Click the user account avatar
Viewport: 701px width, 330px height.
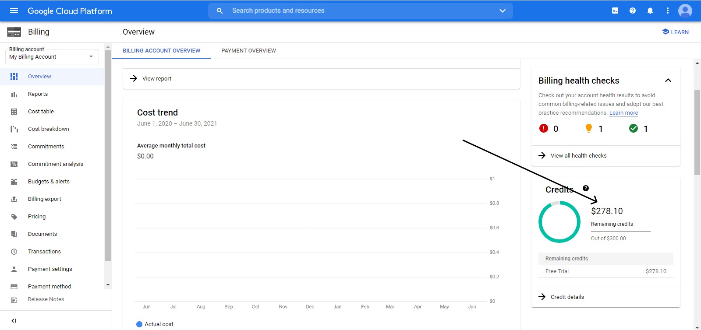pyautogui.click(x=685, y=11)
